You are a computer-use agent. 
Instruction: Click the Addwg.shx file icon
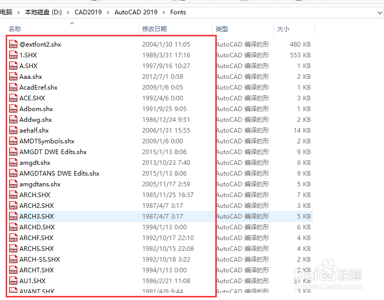coord(13,120)
